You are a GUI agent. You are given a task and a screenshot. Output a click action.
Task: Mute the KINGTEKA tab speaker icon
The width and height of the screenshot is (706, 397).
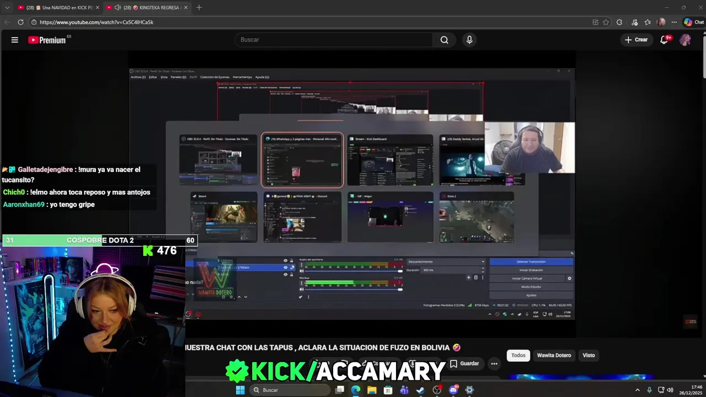(x=117, y=8)
